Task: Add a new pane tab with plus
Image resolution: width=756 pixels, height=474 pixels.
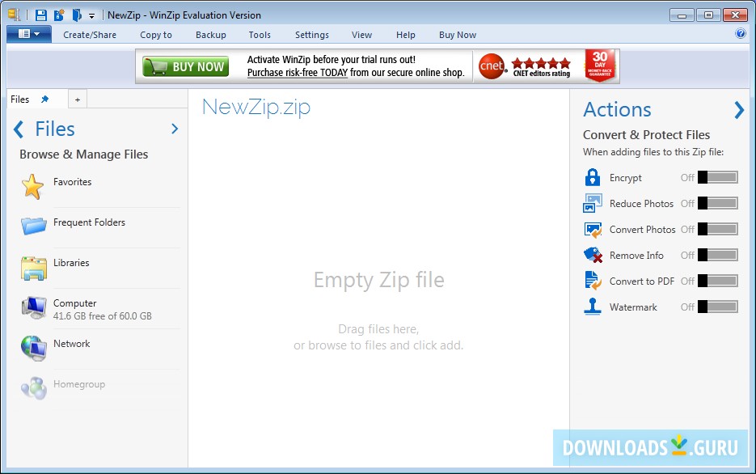Action: click(78, 99)
